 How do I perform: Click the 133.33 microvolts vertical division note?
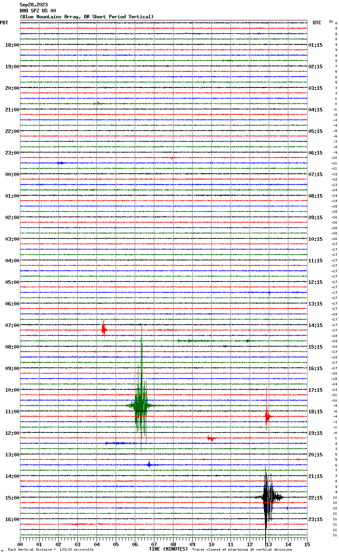[x=51, y=550]
